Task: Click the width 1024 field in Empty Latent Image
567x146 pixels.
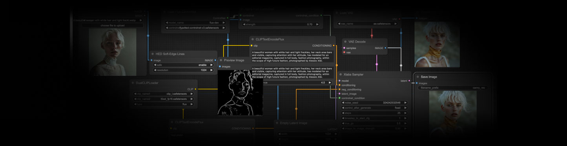Action: [307, 134]
